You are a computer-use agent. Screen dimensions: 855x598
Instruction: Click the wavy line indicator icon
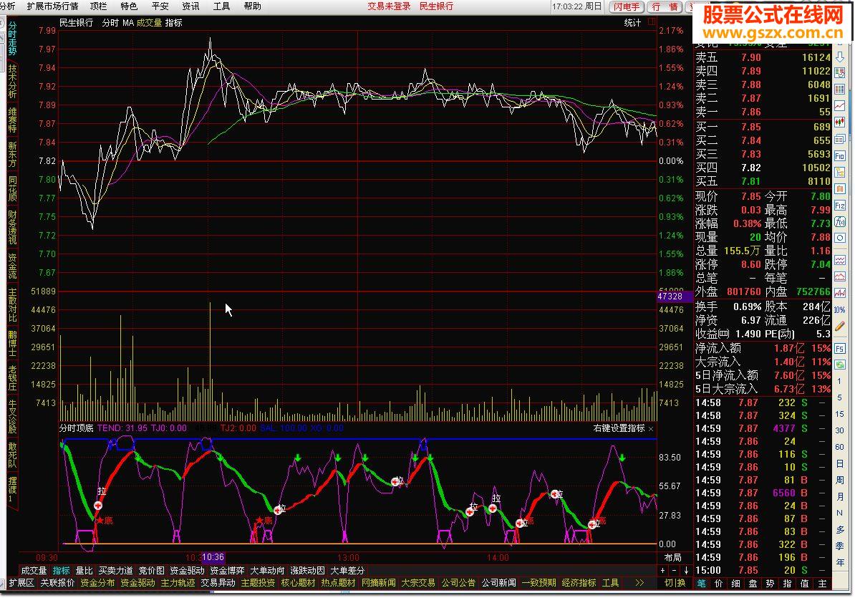click(x=840, y=261)
